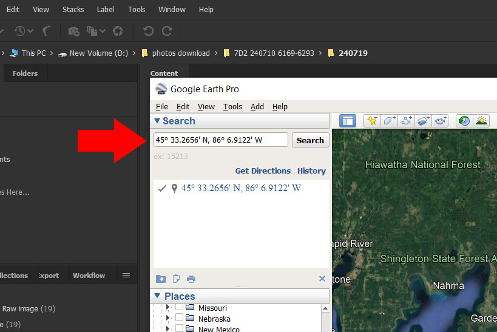Rotate counterclockwise in Bridge toolbar

coord(148,31)
